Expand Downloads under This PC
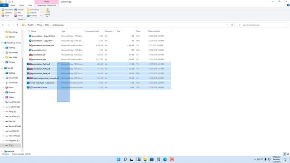290x163 pixels. (3, 83)
